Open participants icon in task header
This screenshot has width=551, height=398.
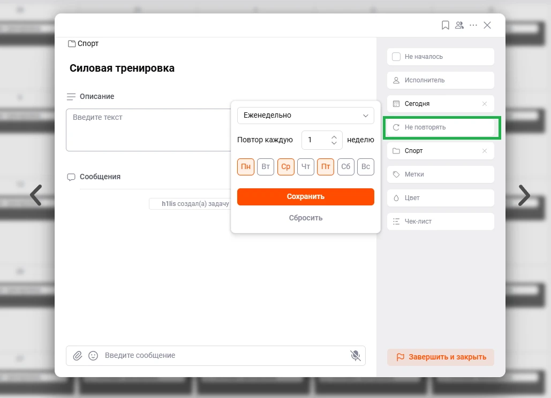(459, 25)
